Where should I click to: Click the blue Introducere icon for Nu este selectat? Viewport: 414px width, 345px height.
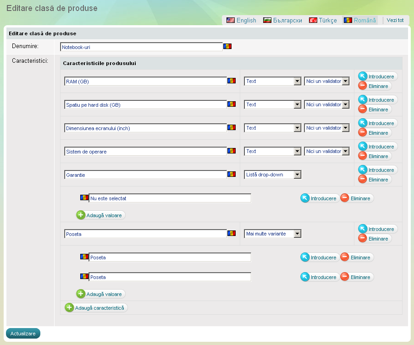click(305, 198)
